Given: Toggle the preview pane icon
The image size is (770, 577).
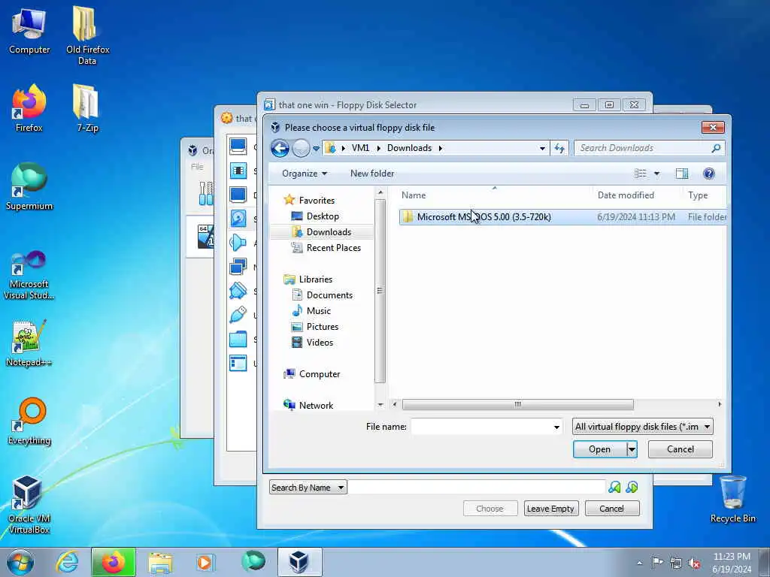Looking at the screenshot, I should (x=682, y=174).
